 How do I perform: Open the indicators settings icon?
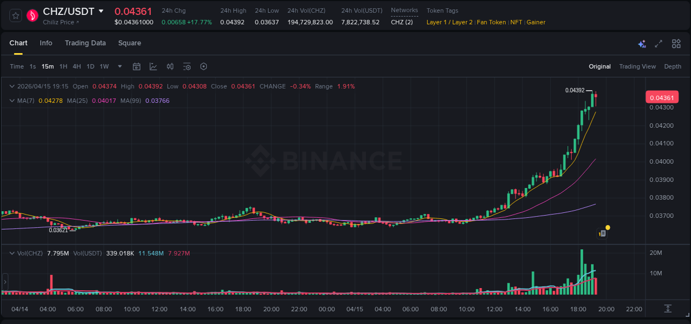[186, 66]
